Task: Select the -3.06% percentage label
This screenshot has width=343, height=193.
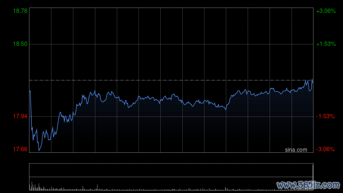Action: [x=325, y=149]
